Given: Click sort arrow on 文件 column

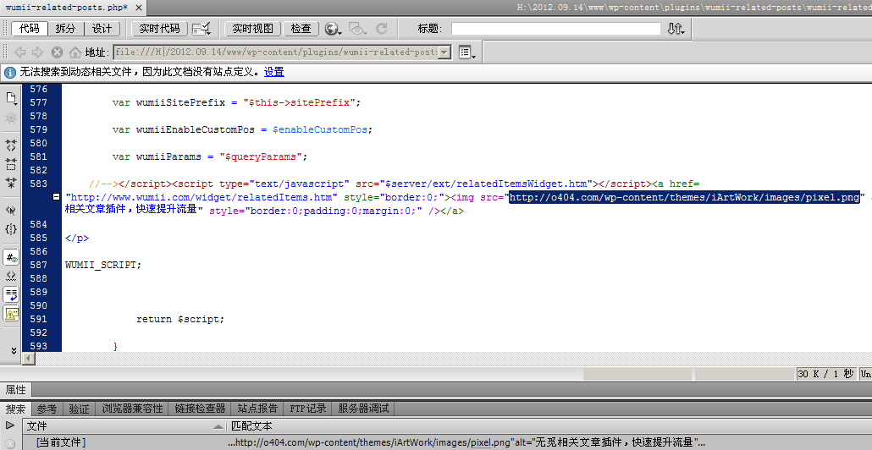Looking at the screenshot, I should point(218,426).
